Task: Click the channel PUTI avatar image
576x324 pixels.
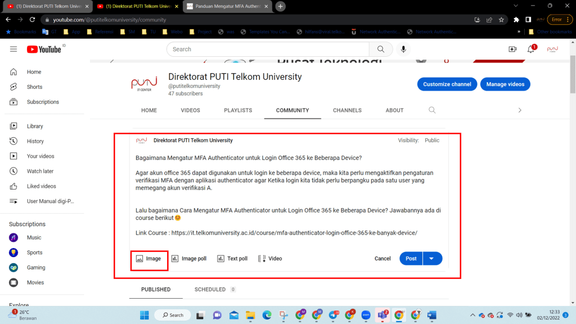Action: [144, 84]
